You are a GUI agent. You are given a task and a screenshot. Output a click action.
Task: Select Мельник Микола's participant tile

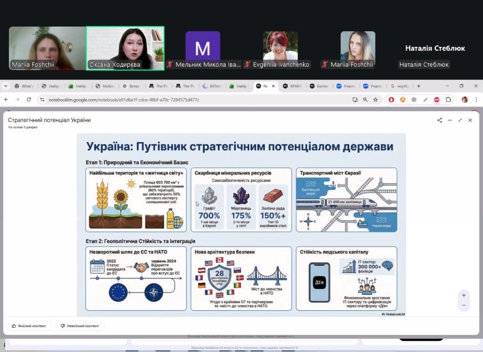click(203, 49)
